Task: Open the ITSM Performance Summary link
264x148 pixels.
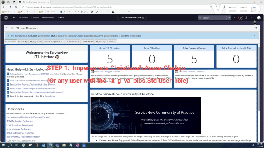Action: (20, 133)
